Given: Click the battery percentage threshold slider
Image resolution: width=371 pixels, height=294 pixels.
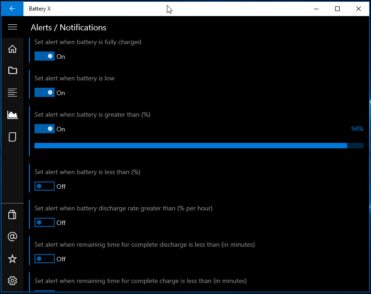Looking at the screenshot, I should coord(199,146).
